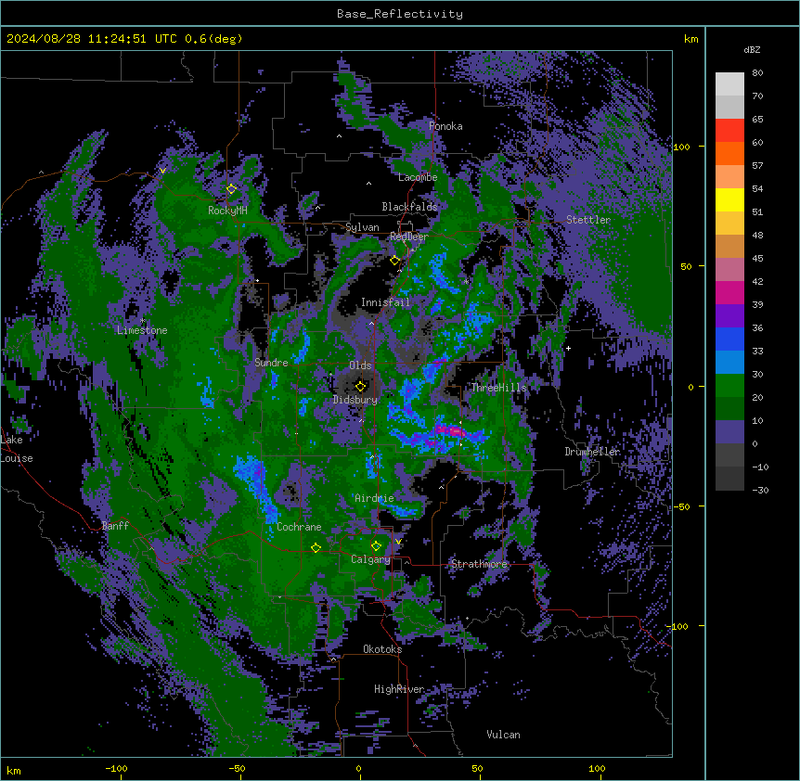Click the HighRiver label

click(399, 689)
